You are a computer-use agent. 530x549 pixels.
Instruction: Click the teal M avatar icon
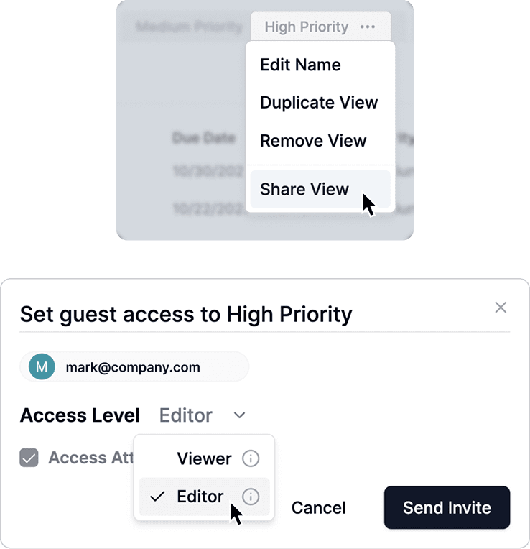[42, 367]
